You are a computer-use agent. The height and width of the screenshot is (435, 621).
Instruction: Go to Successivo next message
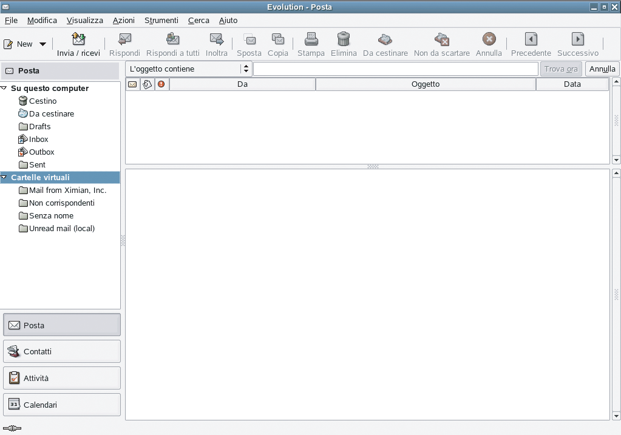tap(577, 40)
